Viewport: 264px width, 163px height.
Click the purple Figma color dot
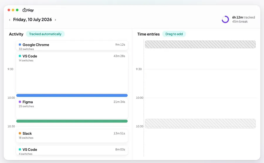pyautogui.click(x=20, y=102)
